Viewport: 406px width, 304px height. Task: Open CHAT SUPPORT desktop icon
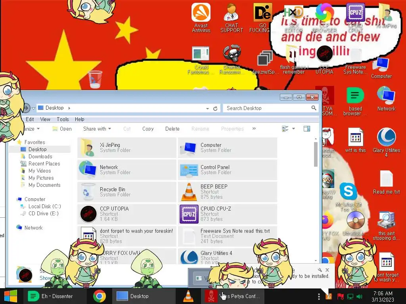(232, 17)
